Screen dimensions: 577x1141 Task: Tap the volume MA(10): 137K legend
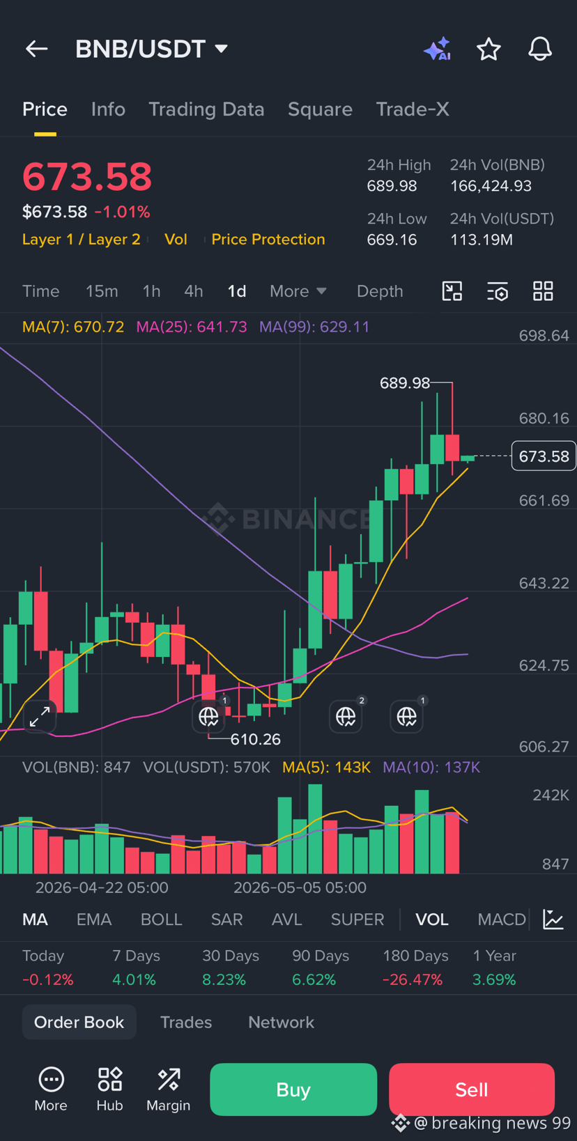[x=431, y=767]
